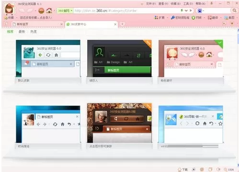Viewport: 239px width, 172px height.
Task: Toggle the mute speaker icon in status bar
Action: (218, 170)
